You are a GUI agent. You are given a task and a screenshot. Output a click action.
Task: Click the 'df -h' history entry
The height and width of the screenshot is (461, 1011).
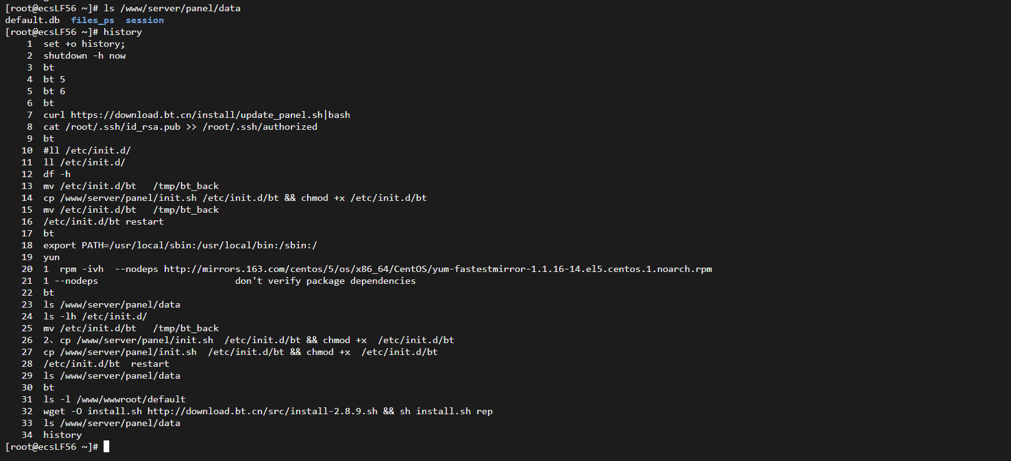tap(57, 174)
